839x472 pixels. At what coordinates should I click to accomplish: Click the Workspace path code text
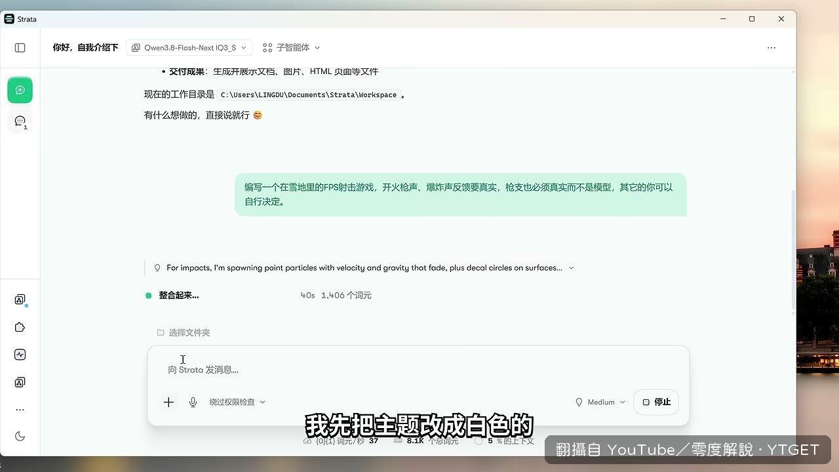pyautogui.click(x=309, y=94)
